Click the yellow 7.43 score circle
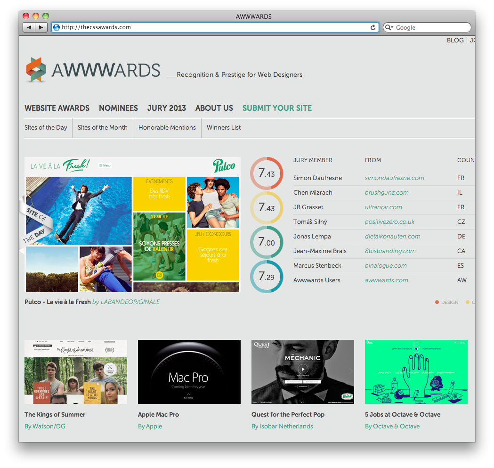Viewport: 494px width, 468px height. pos(267,207)
